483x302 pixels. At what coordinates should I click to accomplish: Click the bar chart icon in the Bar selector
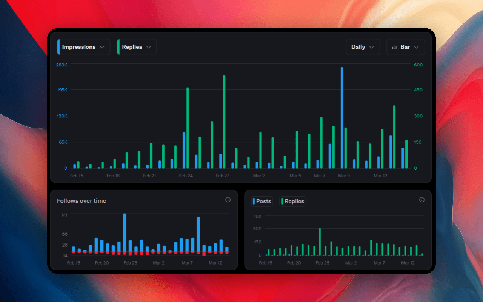[395, 47]
